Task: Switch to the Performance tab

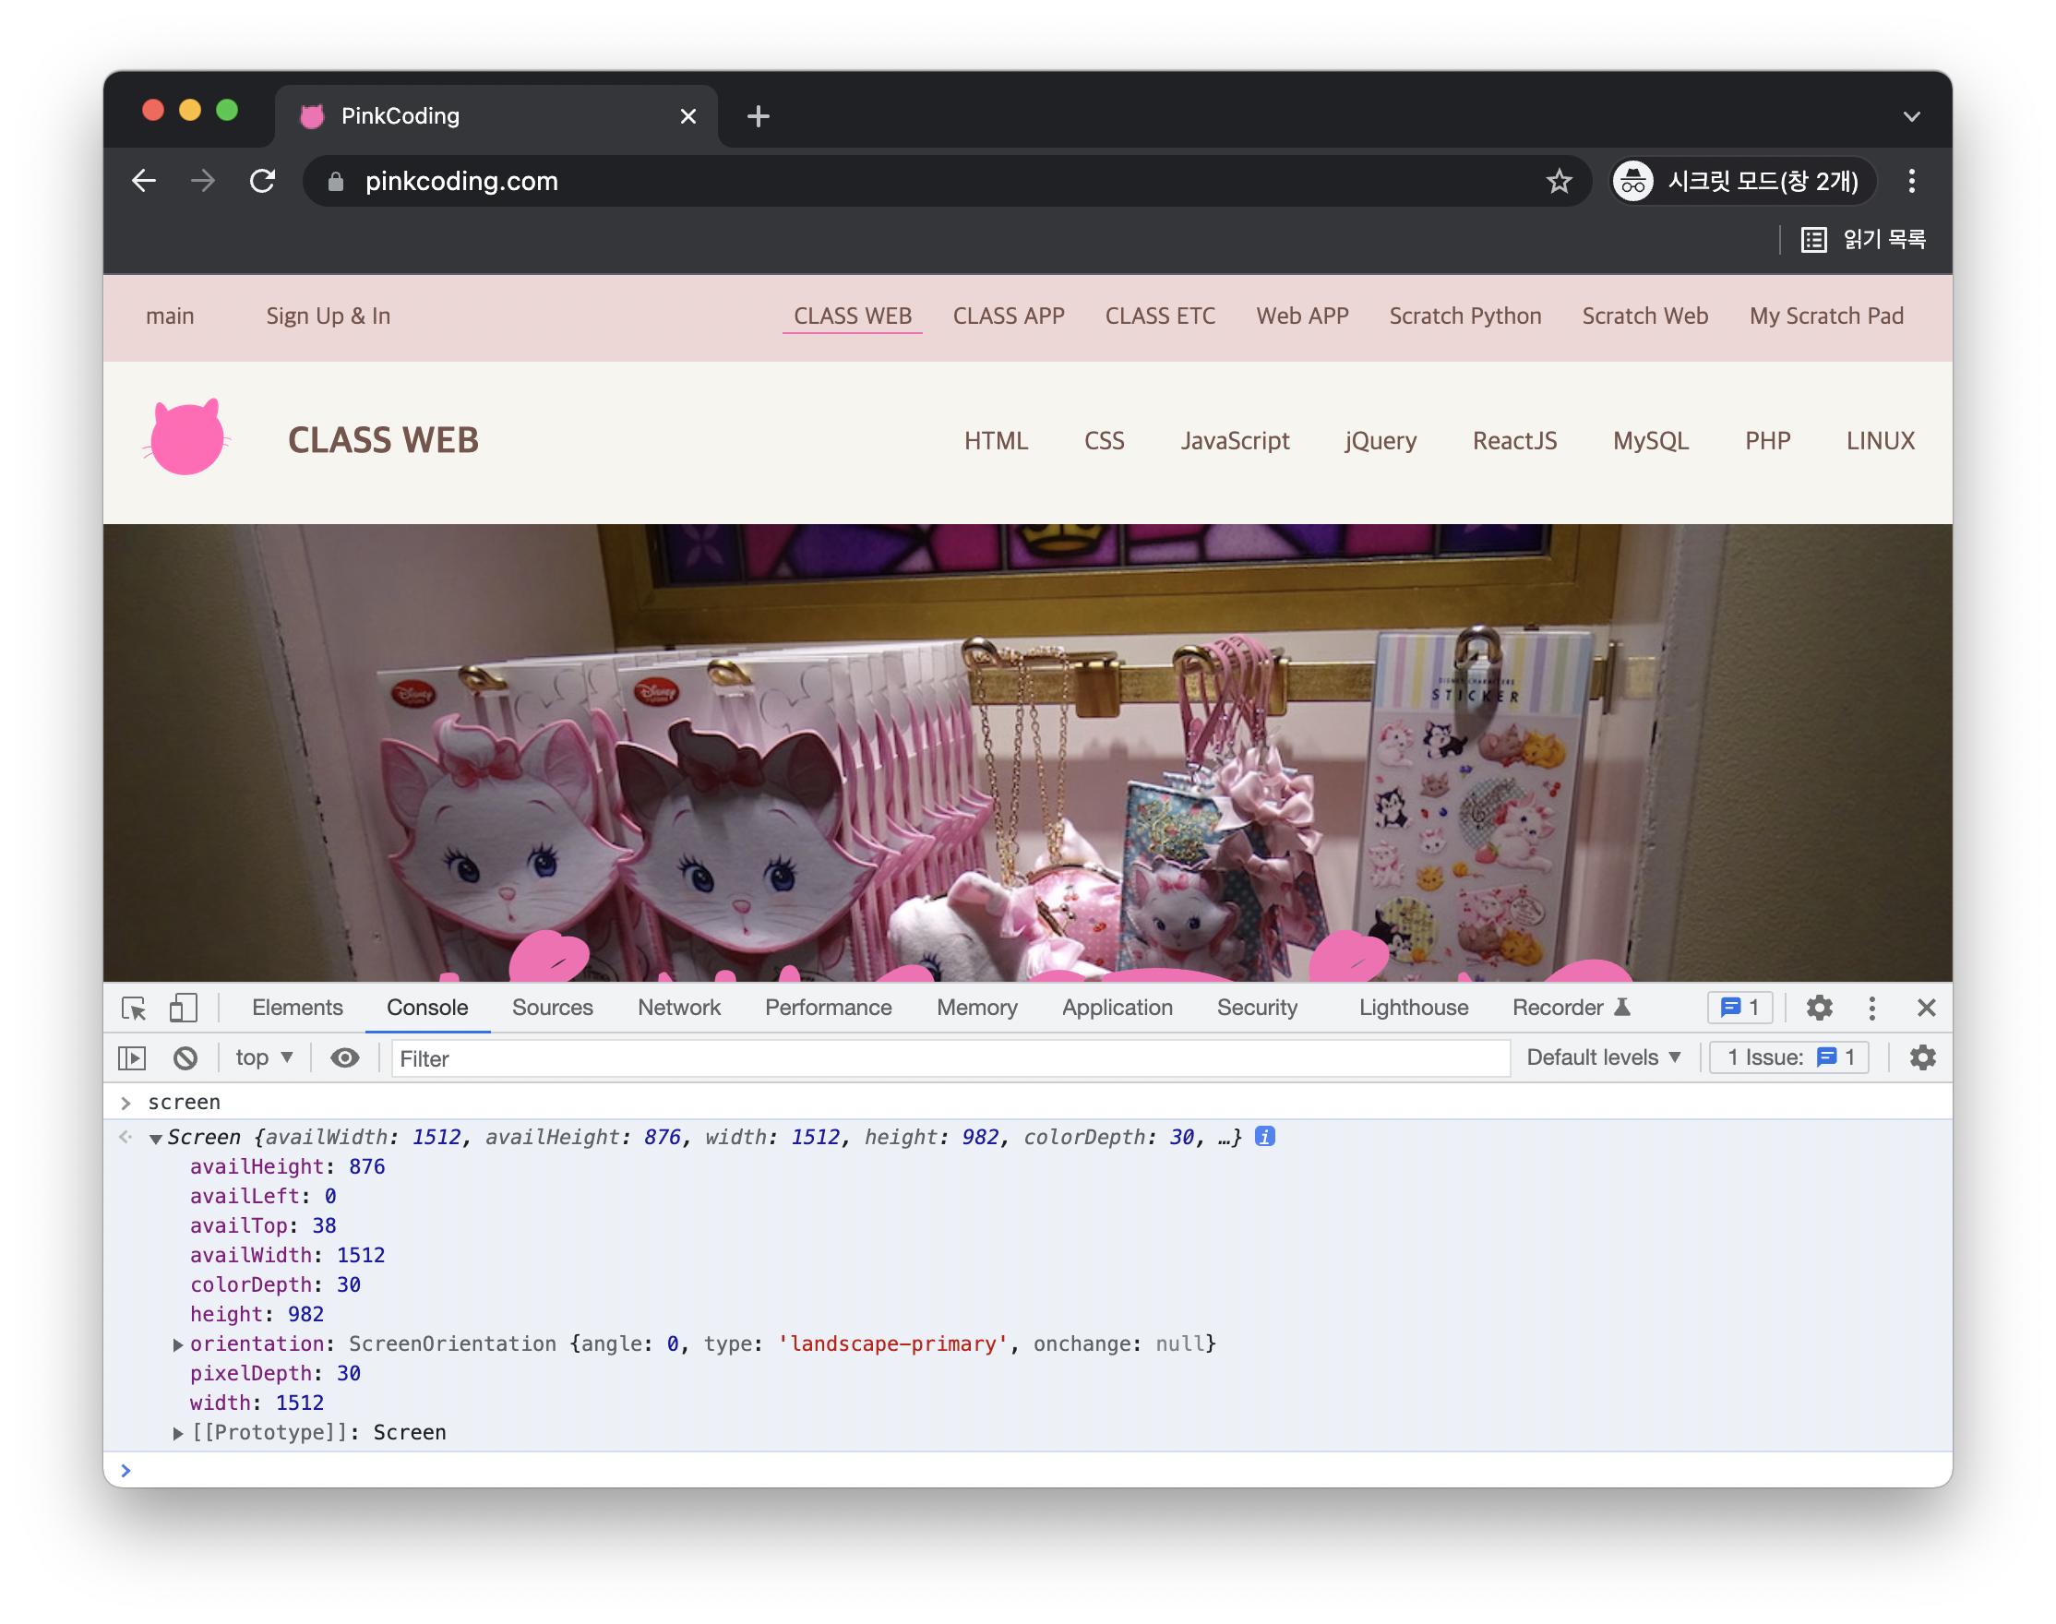Action: 828,1008
